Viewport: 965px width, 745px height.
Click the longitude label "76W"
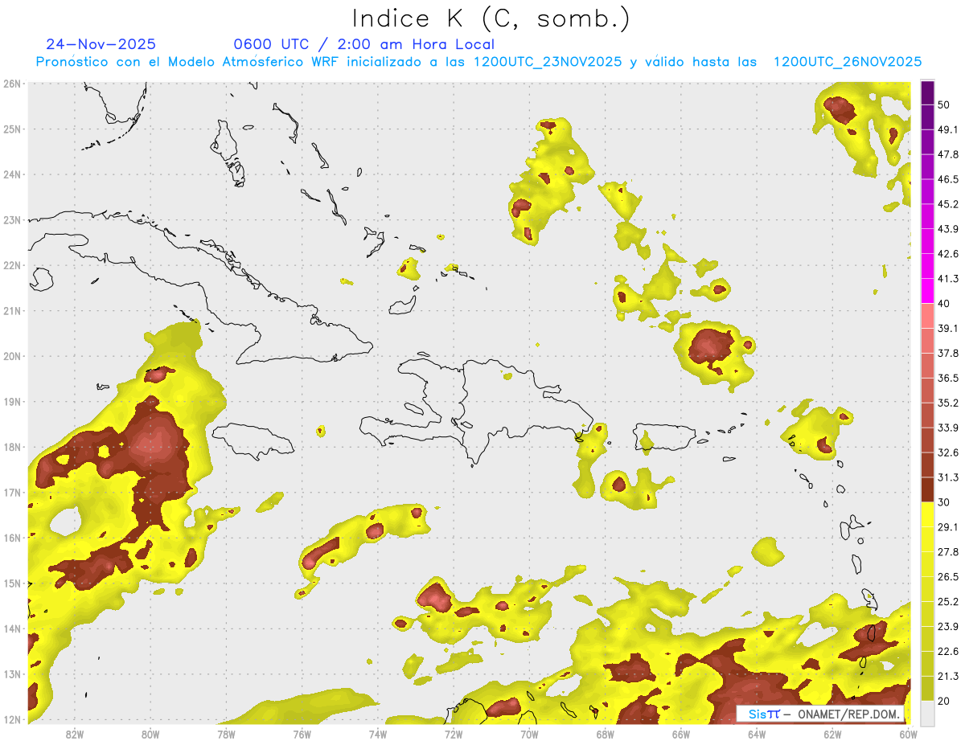(302, 734)
